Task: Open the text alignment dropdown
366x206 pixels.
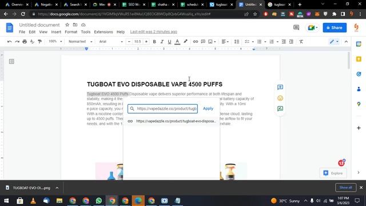Action: 225,42
